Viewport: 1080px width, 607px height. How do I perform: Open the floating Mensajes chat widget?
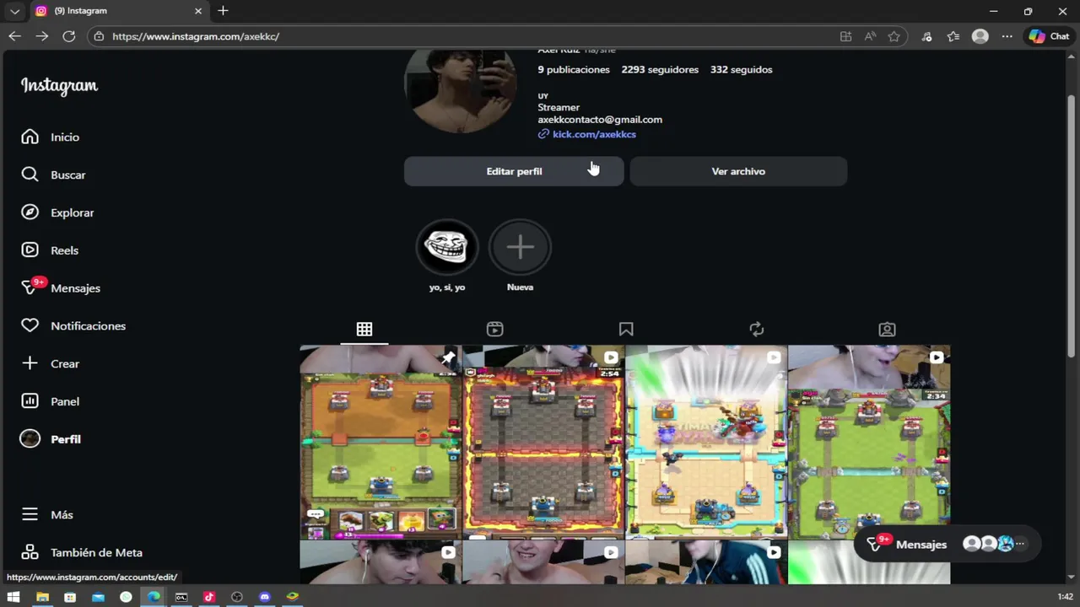(x=947, y=544)
